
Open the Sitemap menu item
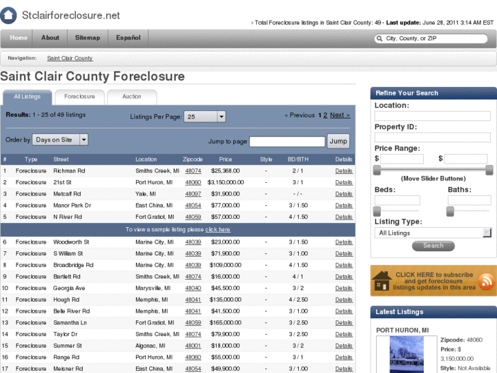[x=88, y=38]
